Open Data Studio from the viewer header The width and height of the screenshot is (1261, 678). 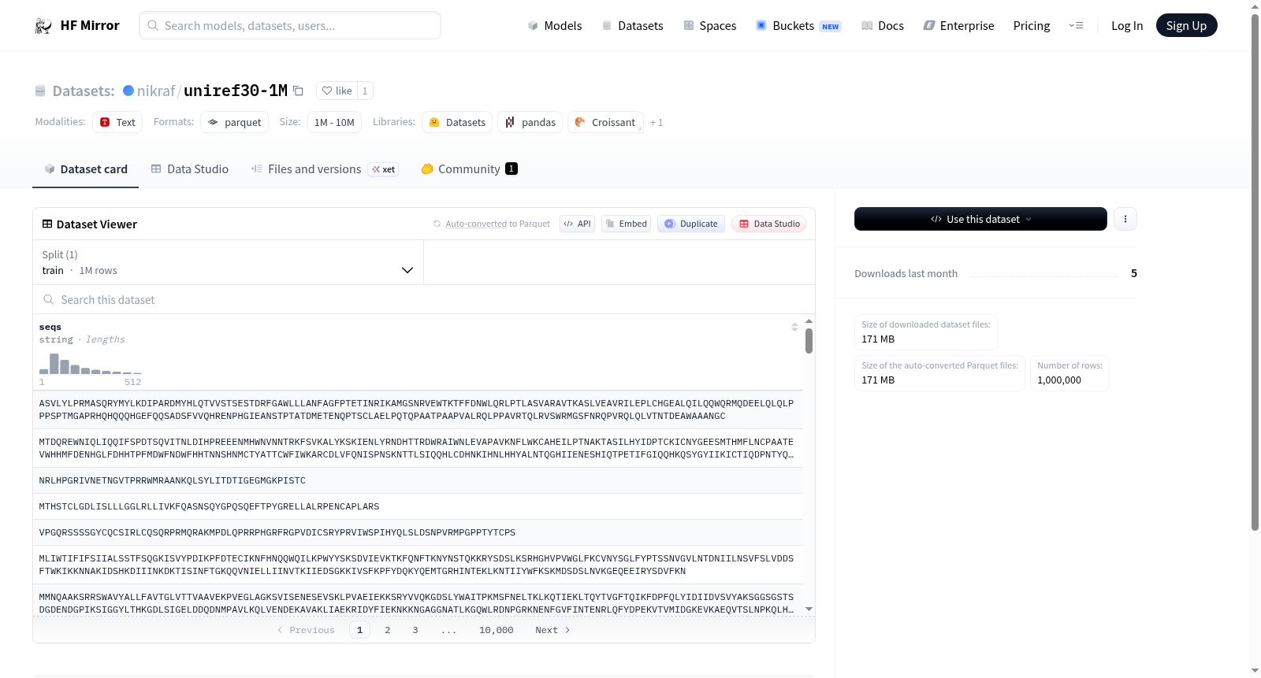[769, 224]
